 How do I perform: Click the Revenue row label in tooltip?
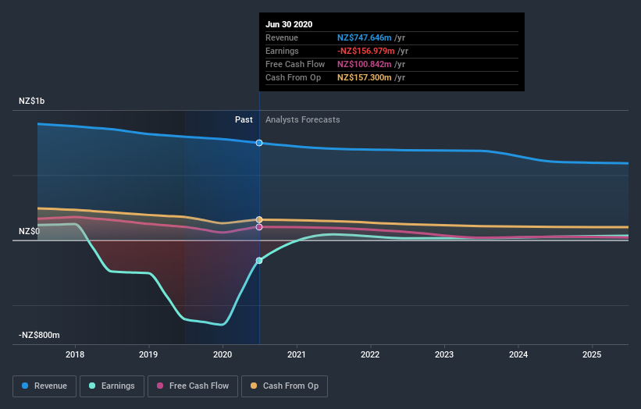282,37
